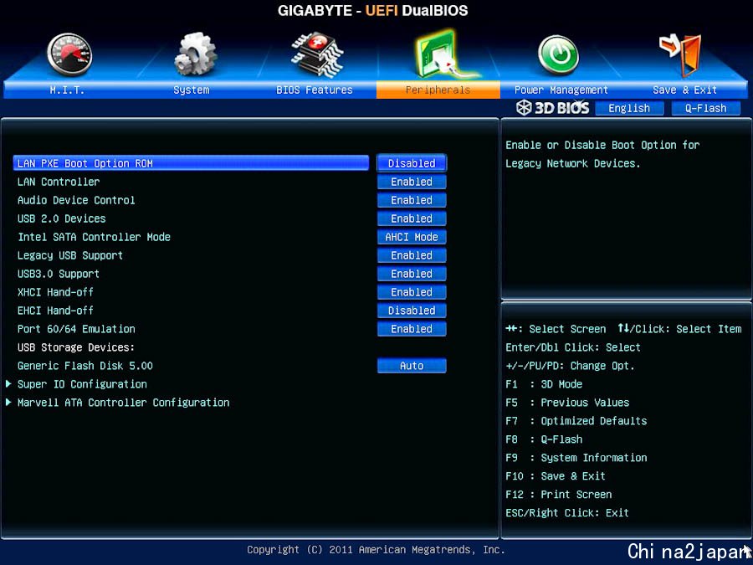Toggle Legacy USB Support Enabled value
The image size is (753, 565).
[x=412, y=255]
